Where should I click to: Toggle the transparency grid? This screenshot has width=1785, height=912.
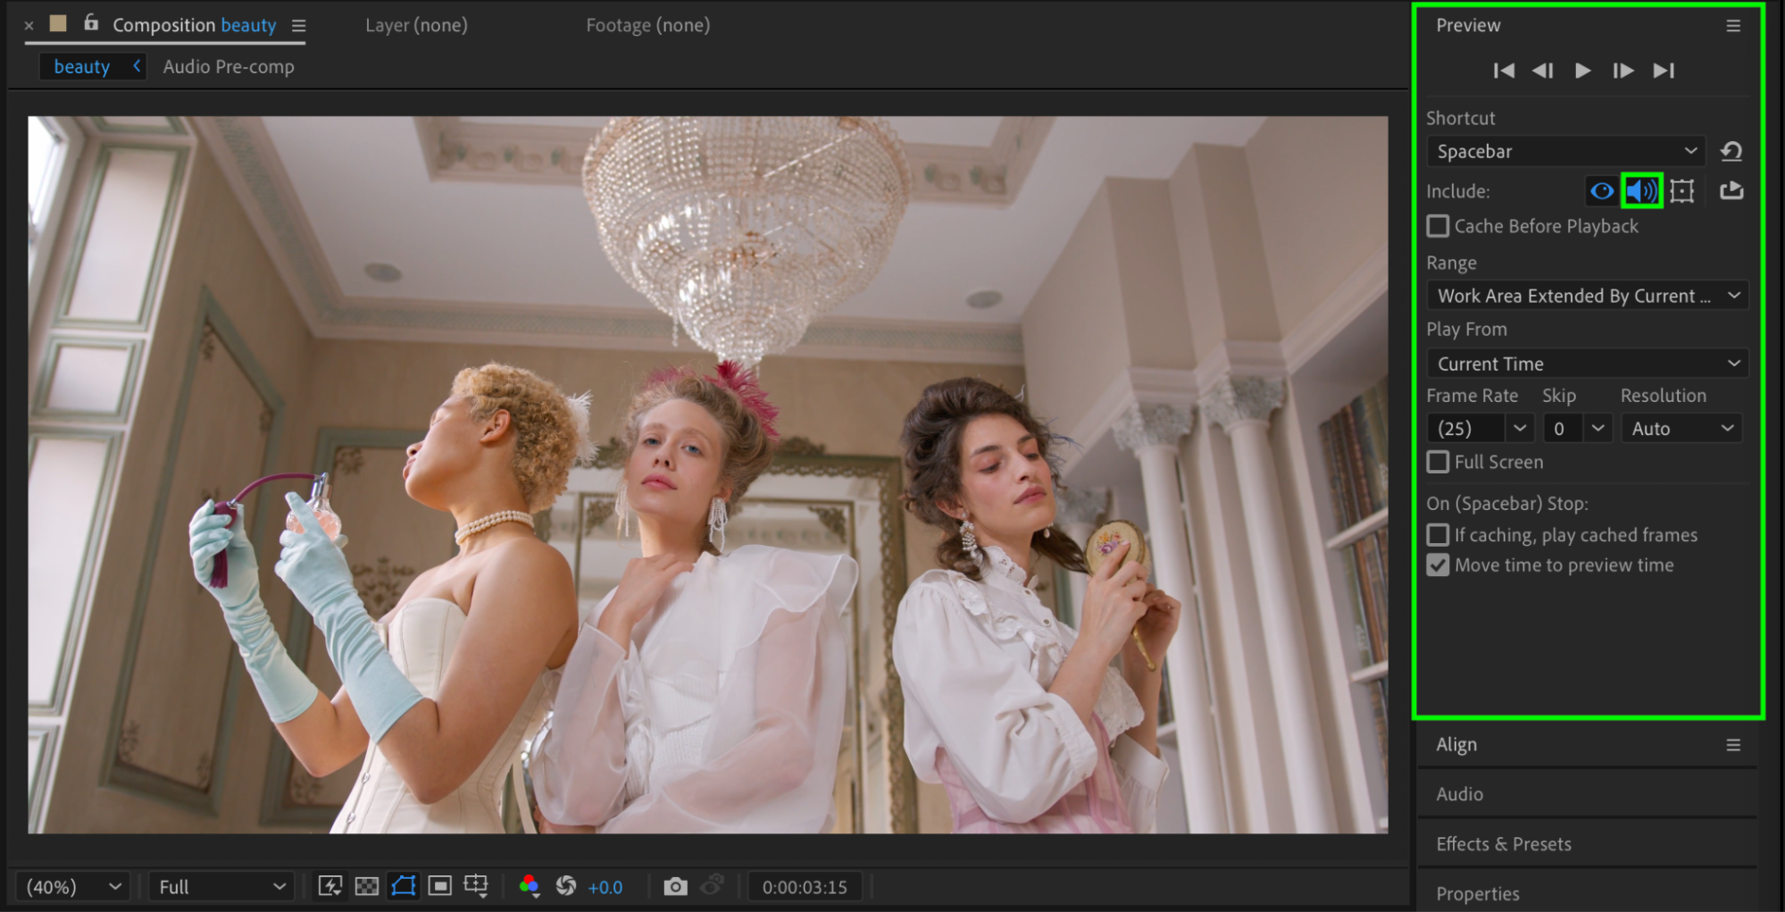[367, 886]
